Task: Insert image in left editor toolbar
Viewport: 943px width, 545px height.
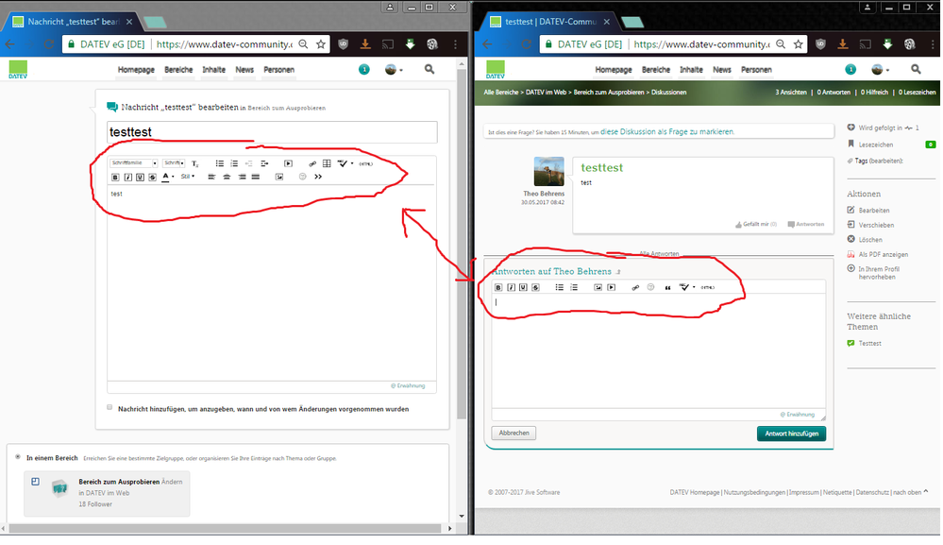Action: [279, 177]
